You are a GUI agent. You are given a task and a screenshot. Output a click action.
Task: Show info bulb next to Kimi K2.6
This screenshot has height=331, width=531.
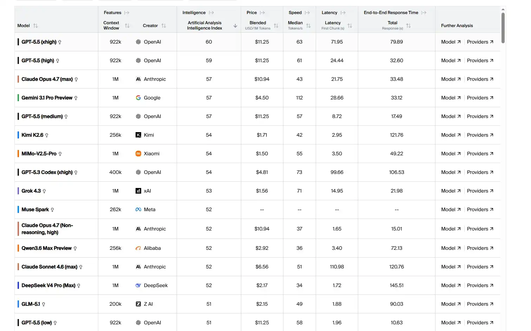tap(47, 135)
